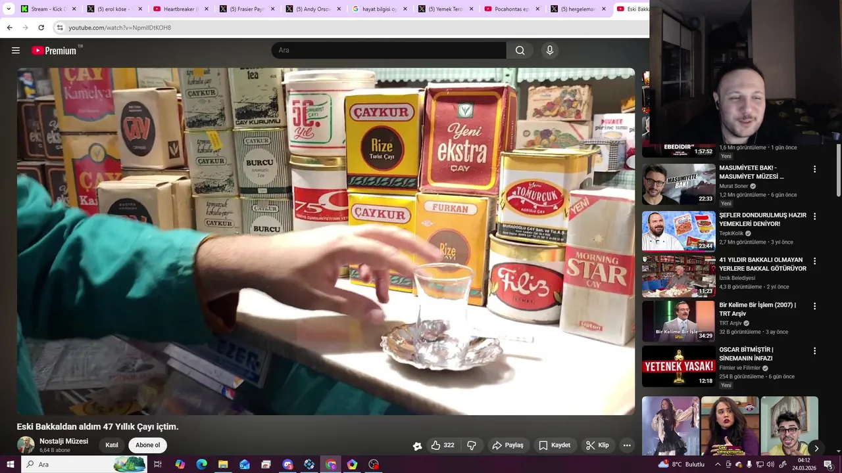Open File Explorer from the taskbar
Screen dimensions: 842x473
pos(223,464)
